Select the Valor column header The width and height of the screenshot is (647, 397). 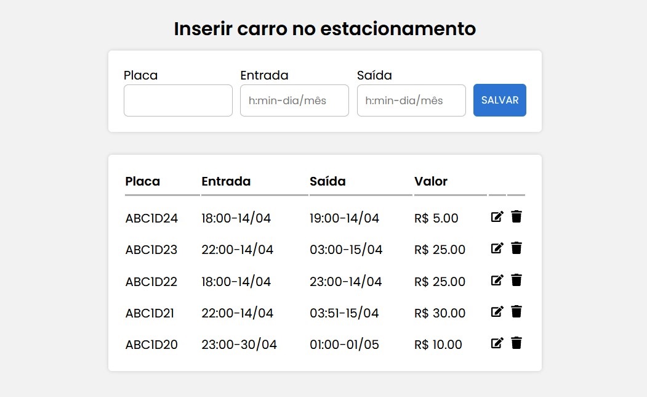(431, 181)
